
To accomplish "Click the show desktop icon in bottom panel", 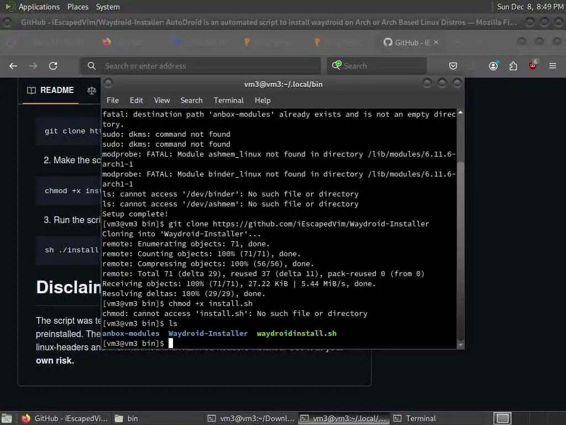I will [x=7, y=418].
